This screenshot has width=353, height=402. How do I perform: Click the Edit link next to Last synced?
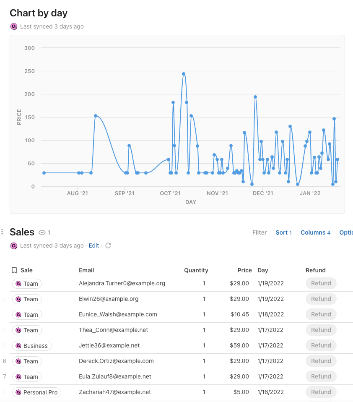(94, 245)
